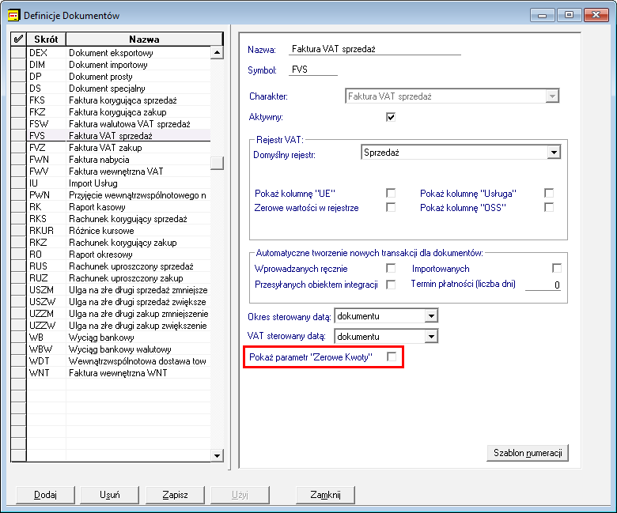
Task: Select FSW Faktura walutowa VAT sprzedaż
Action: [119, 124]
